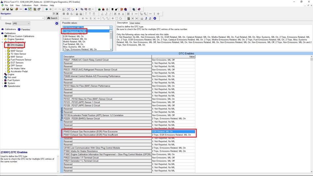This screenshot has width=313, height=176.
Task: Expand the DPF Sensor folder
Action: (6, 66)
